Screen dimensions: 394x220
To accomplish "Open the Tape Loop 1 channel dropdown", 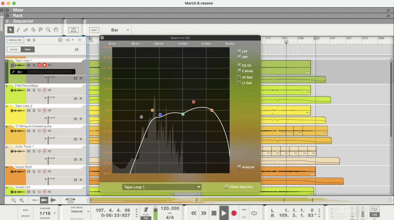I will tap(162, 187).
